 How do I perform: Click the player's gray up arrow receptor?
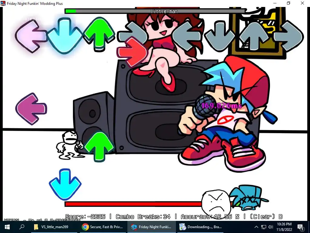(254, 36)
